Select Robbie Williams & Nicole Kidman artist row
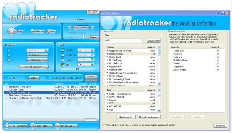This screenshot has height=133, width=232. [130, 82]
